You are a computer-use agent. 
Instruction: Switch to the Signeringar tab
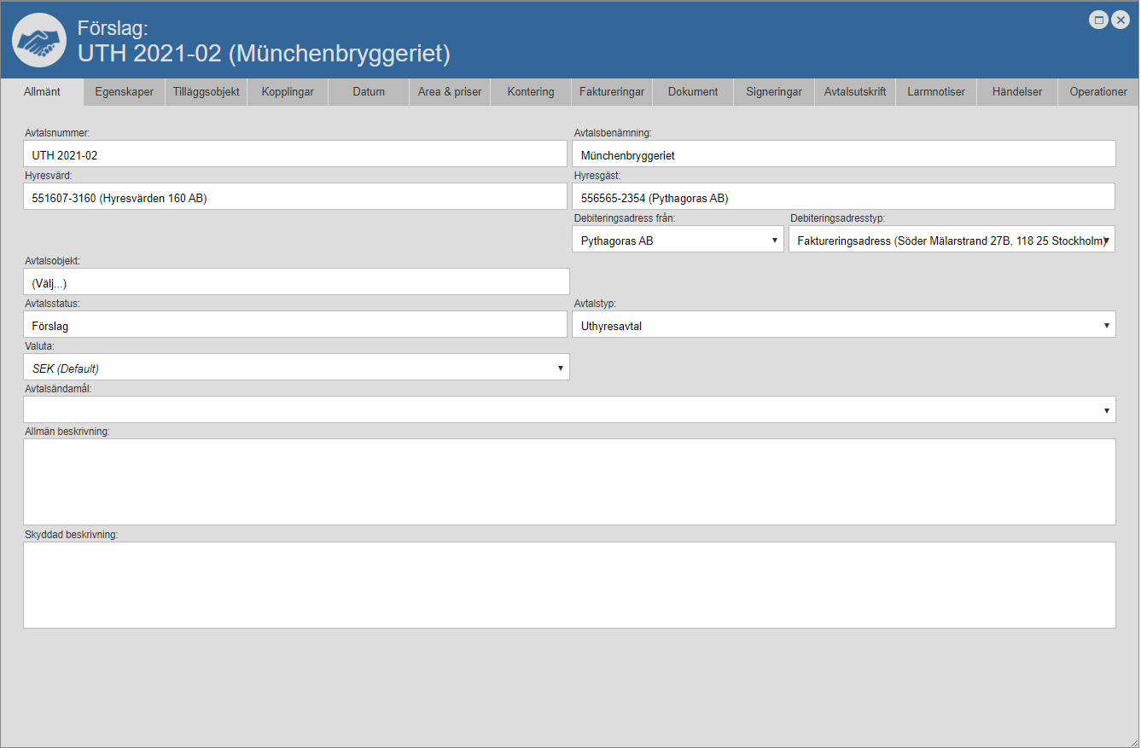tap(774, 92)
